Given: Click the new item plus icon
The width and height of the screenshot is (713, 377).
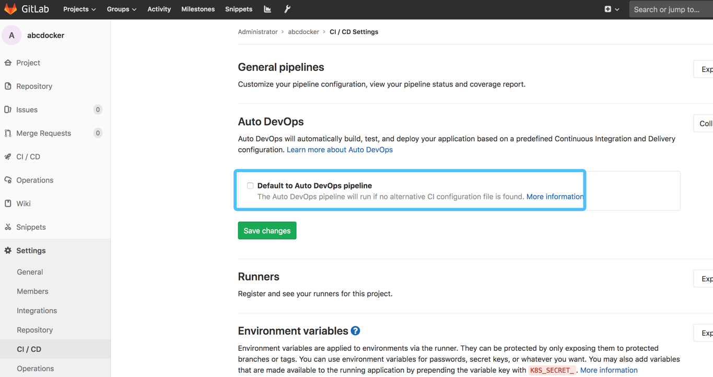Looking at the screenshot, I should pos(607,9).
